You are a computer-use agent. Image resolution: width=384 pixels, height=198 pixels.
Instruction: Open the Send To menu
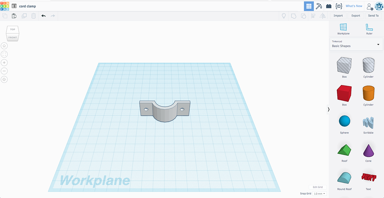(x=373, y=16)
